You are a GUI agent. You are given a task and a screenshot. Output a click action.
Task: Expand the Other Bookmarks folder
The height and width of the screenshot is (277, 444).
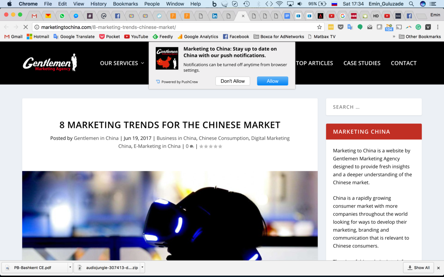coord(420,37)
